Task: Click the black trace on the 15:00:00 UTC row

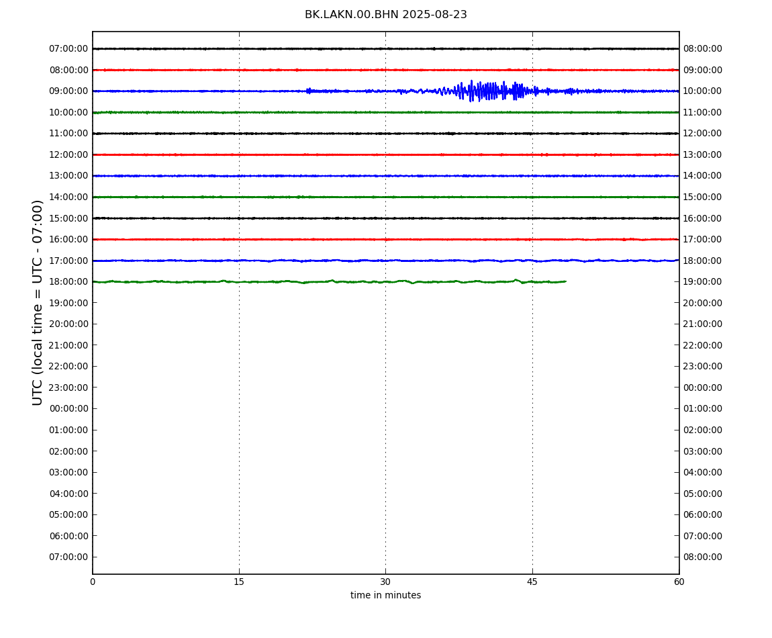Action: coord(385,218)
